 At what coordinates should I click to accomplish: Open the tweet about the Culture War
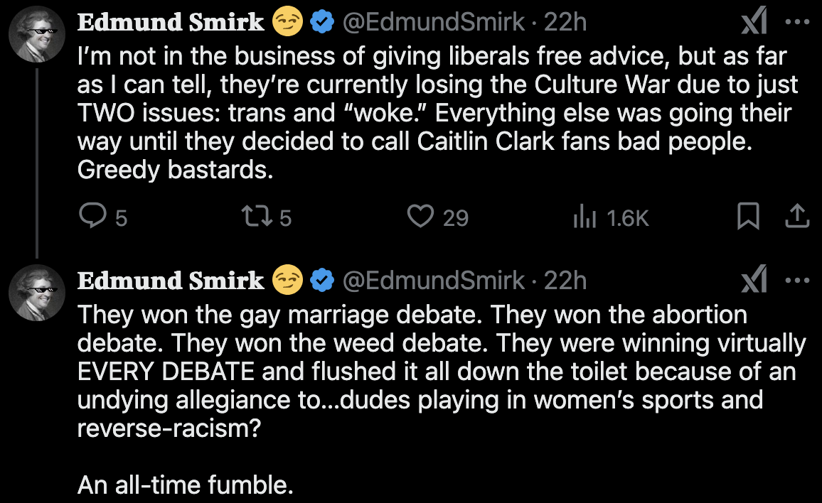point(427,114)
